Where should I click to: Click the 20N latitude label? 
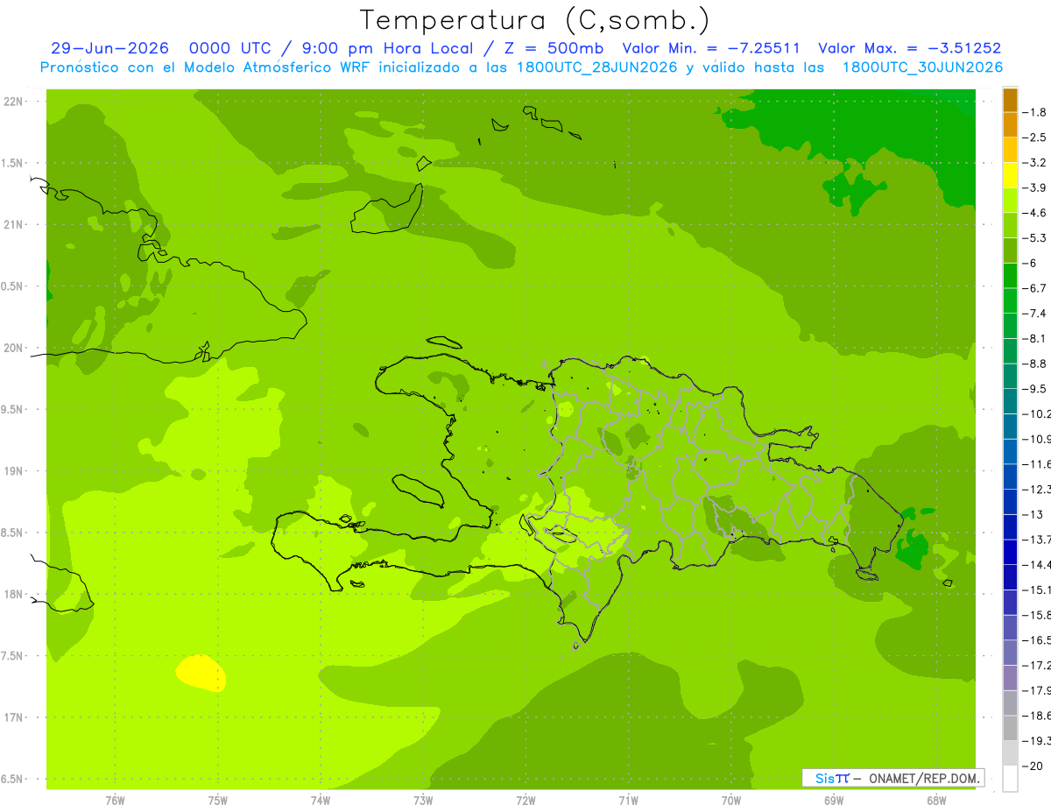[x=15, y=348]
